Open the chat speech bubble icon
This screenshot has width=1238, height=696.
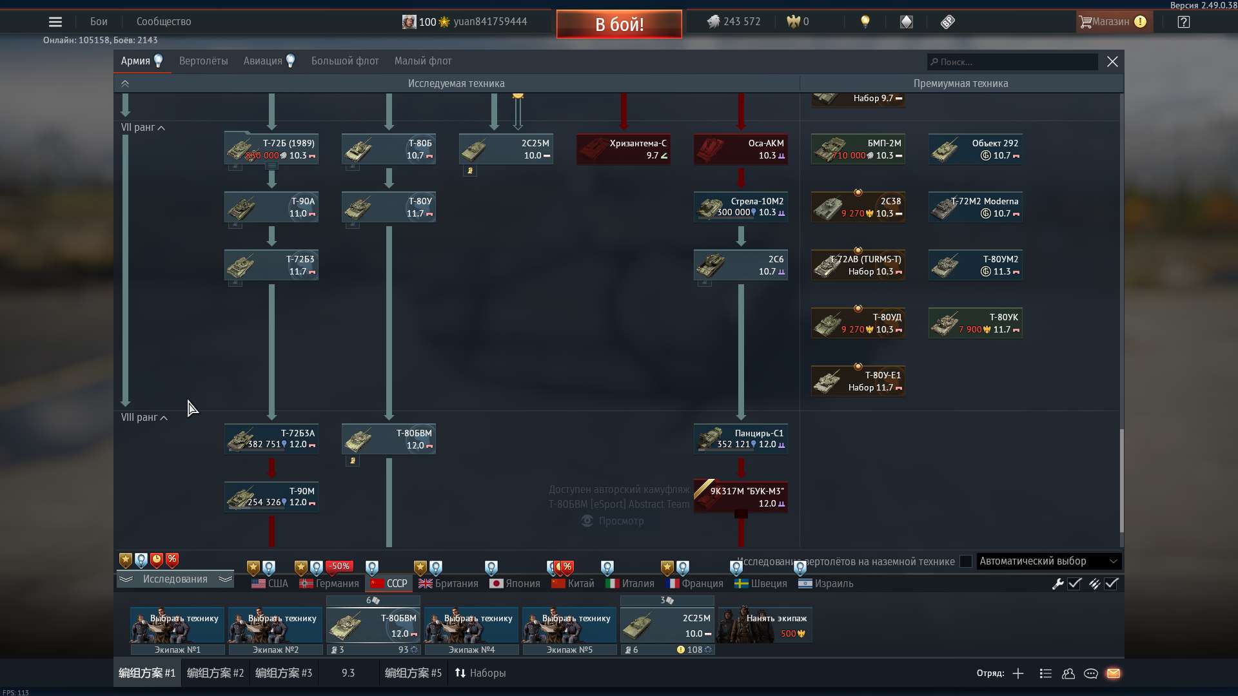[x=1091, y=673]
